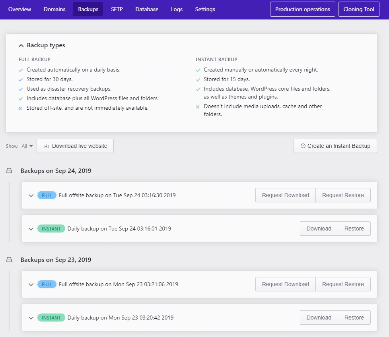Launch the Cloning Tool
This screenshot has height=337, width=389.
359,9
